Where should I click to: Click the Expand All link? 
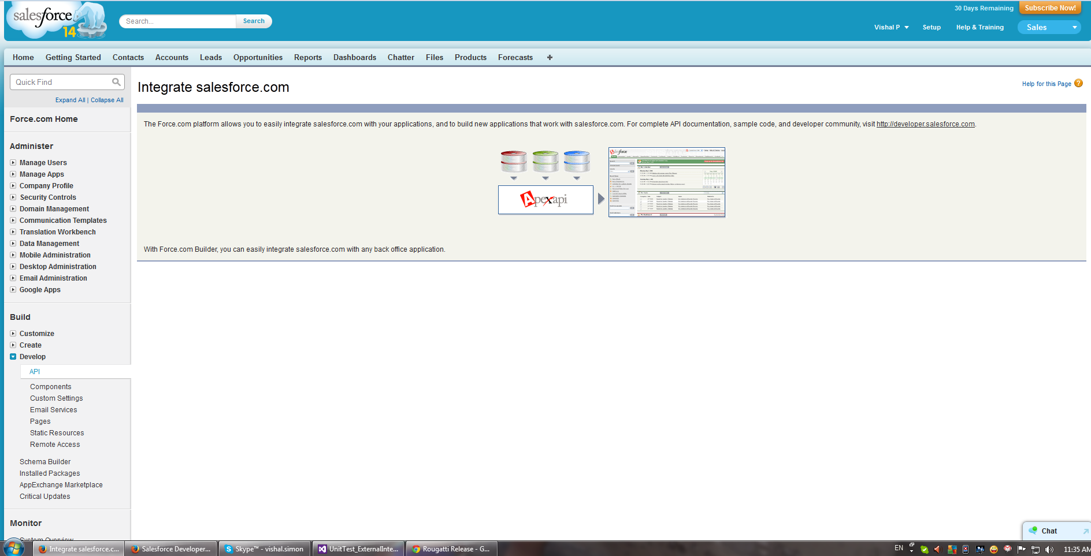pos(70,100)
